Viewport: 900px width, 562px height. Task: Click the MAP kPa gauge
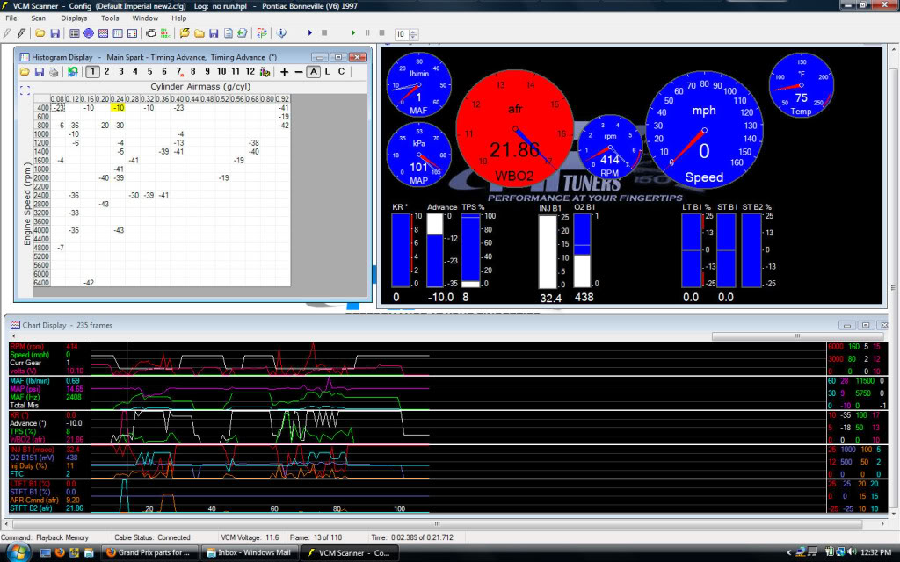point(419,155)
